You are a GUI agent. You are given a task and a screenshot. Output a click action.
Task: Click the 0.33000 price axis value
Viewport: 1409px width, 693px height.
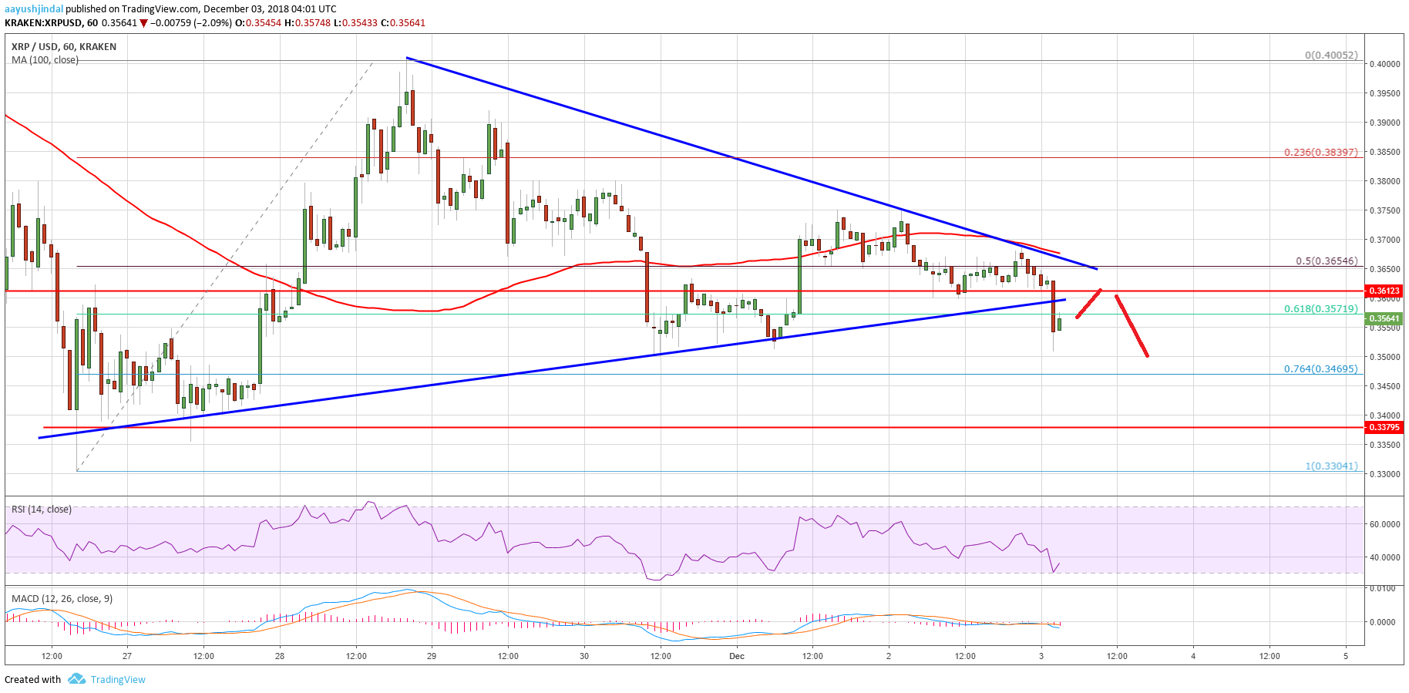(x=1384, y=474)
